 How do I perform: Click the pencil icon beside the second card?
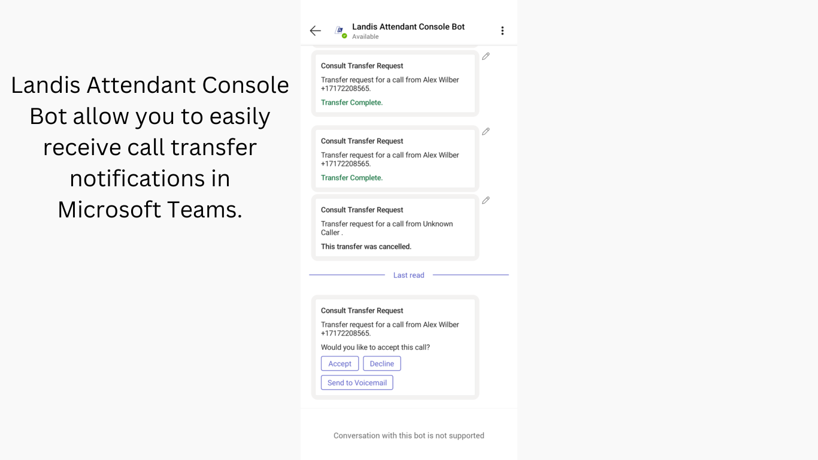(486, 132)
